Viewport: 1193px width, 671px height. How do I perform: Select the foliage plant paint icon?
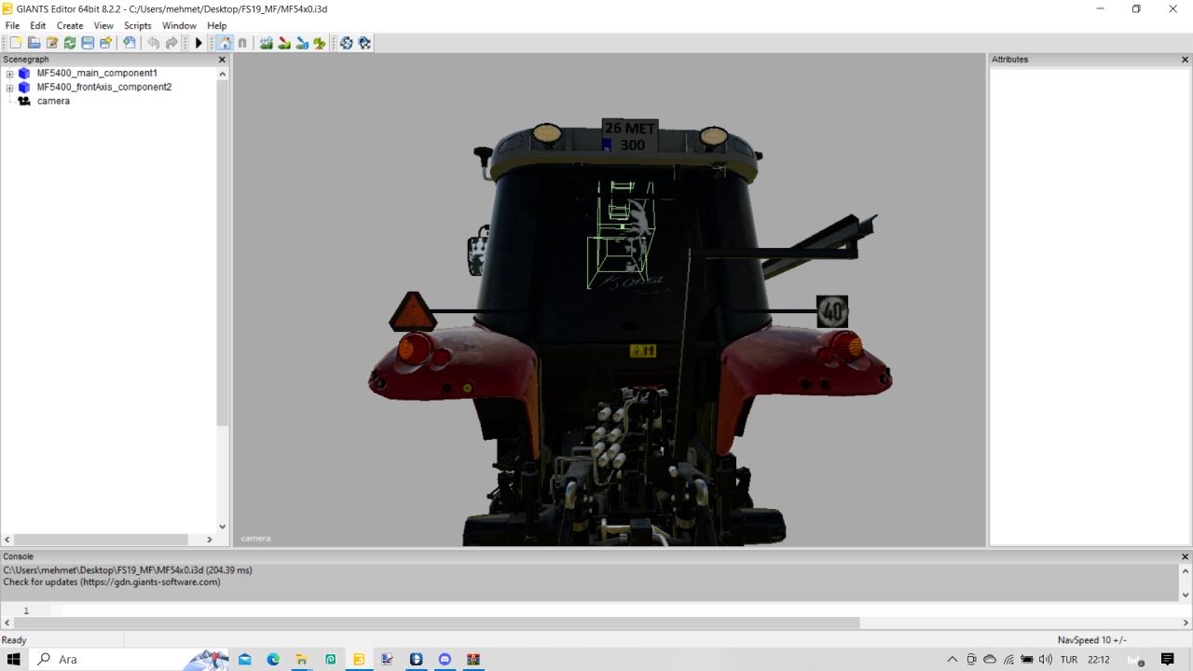click(x=320, y=43)
